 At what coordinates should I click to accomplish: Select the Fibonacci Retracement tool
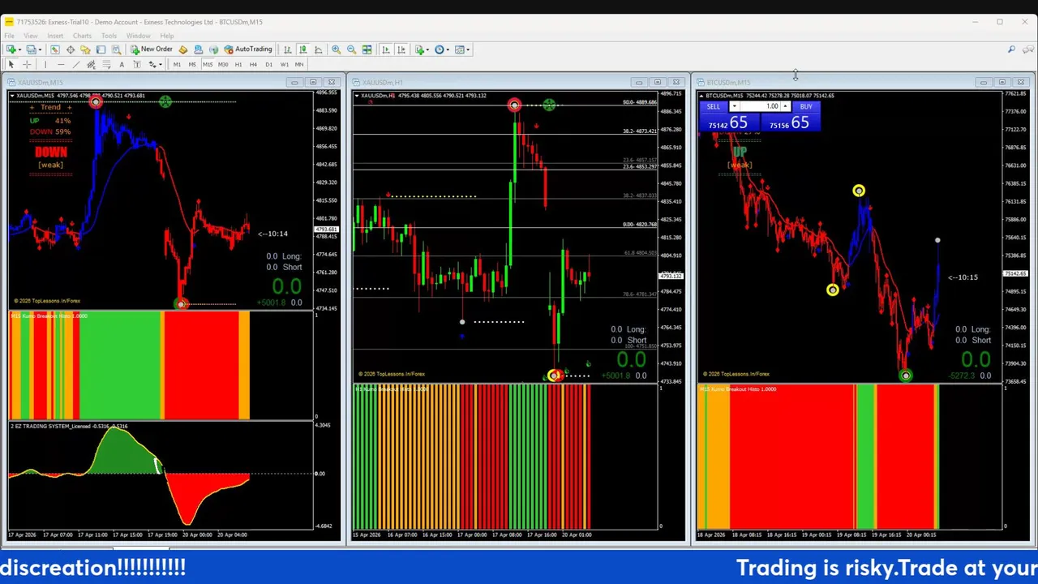106,65
